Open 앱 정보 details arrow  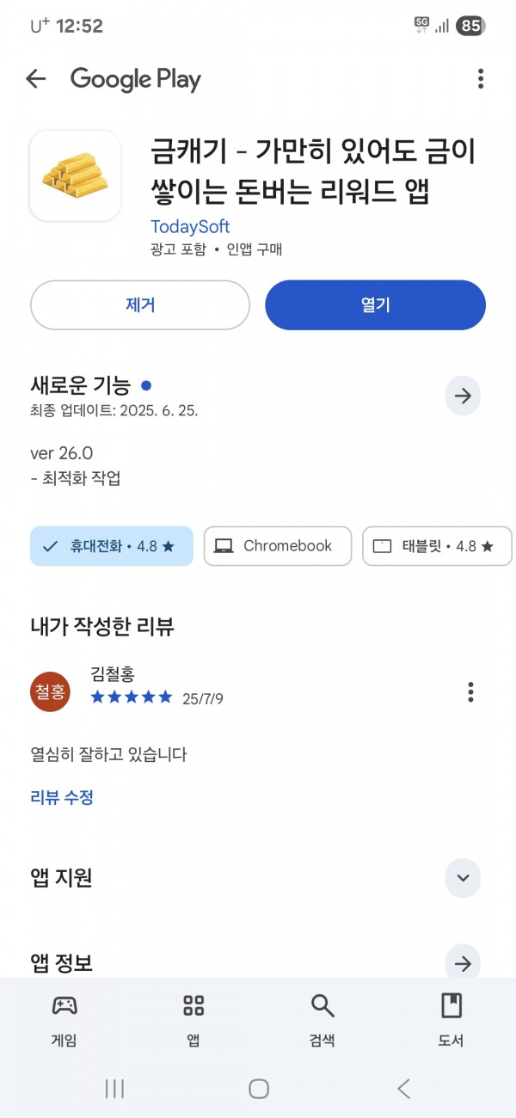463,963
